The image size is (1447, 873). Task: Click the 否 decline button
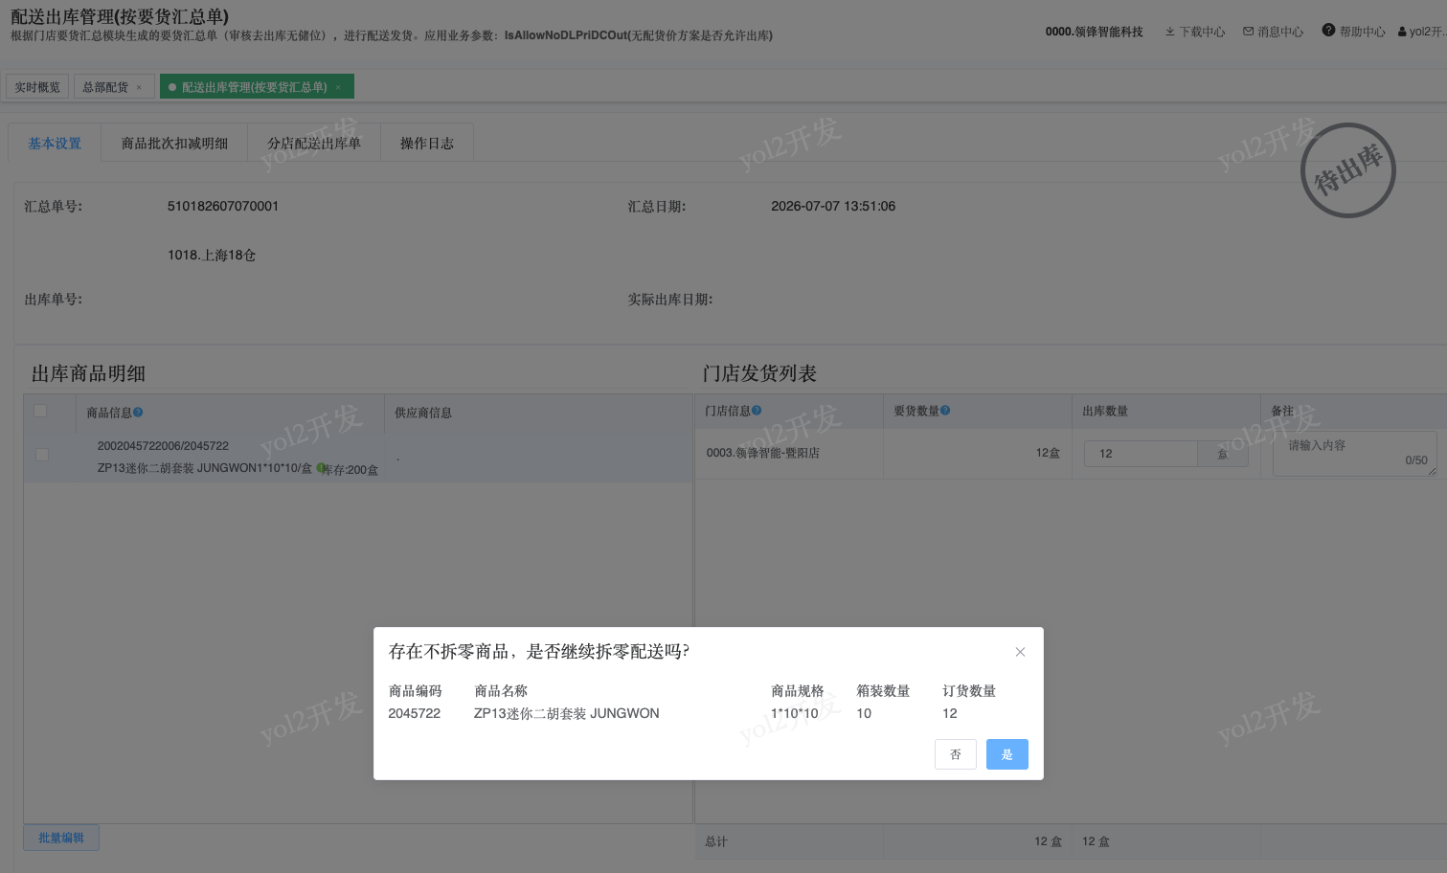(956, 754)
